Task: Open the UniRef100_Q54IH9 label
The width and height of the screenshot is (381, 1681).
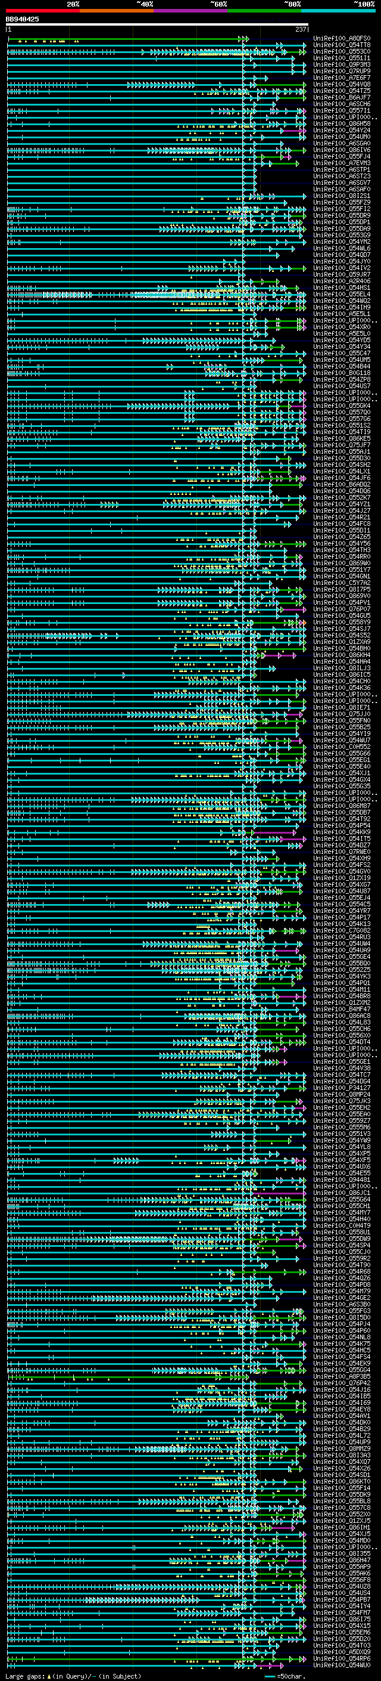Action: pyautogui.click(x=341, y=307)
